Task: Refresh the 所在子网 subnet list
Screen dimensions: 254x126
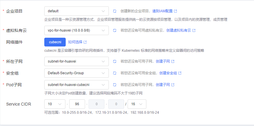Action: point(115,61)
